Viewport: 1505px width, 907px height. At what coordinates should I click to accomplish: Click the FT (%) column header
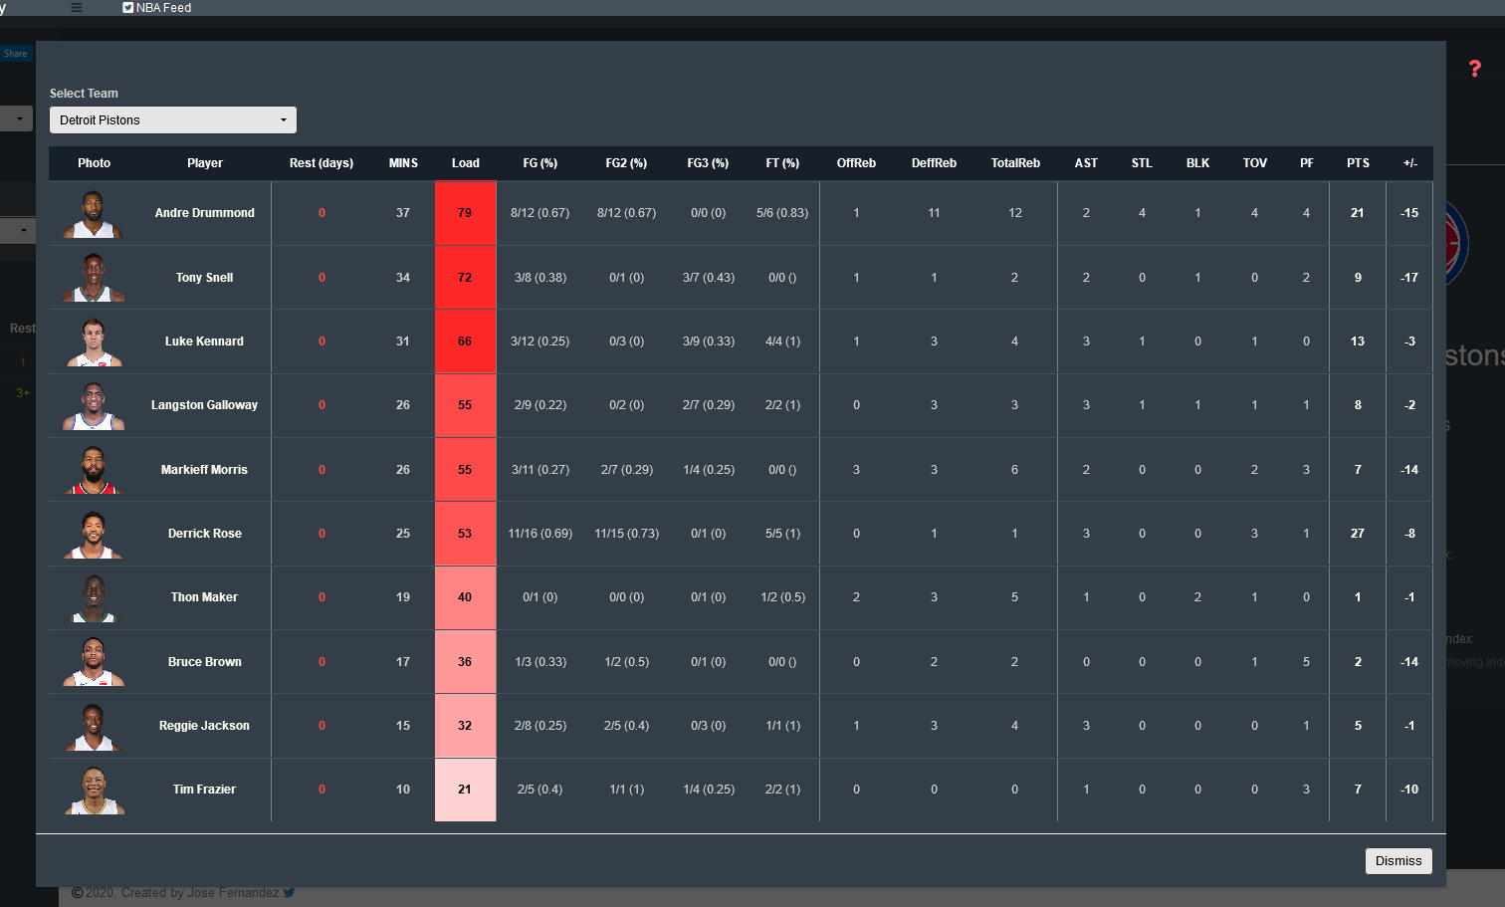(x=782, y=163)
